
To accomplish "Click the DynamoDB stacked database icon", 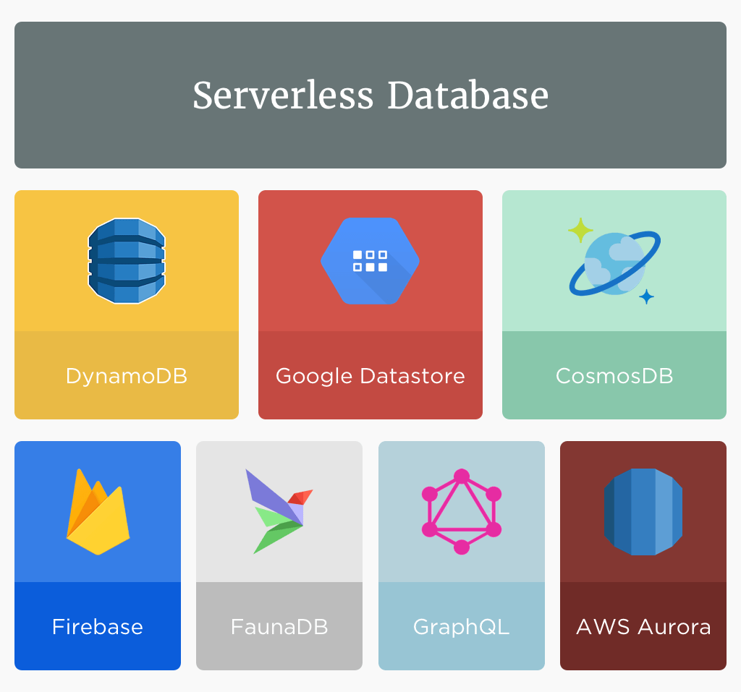I will pos(127,261).
